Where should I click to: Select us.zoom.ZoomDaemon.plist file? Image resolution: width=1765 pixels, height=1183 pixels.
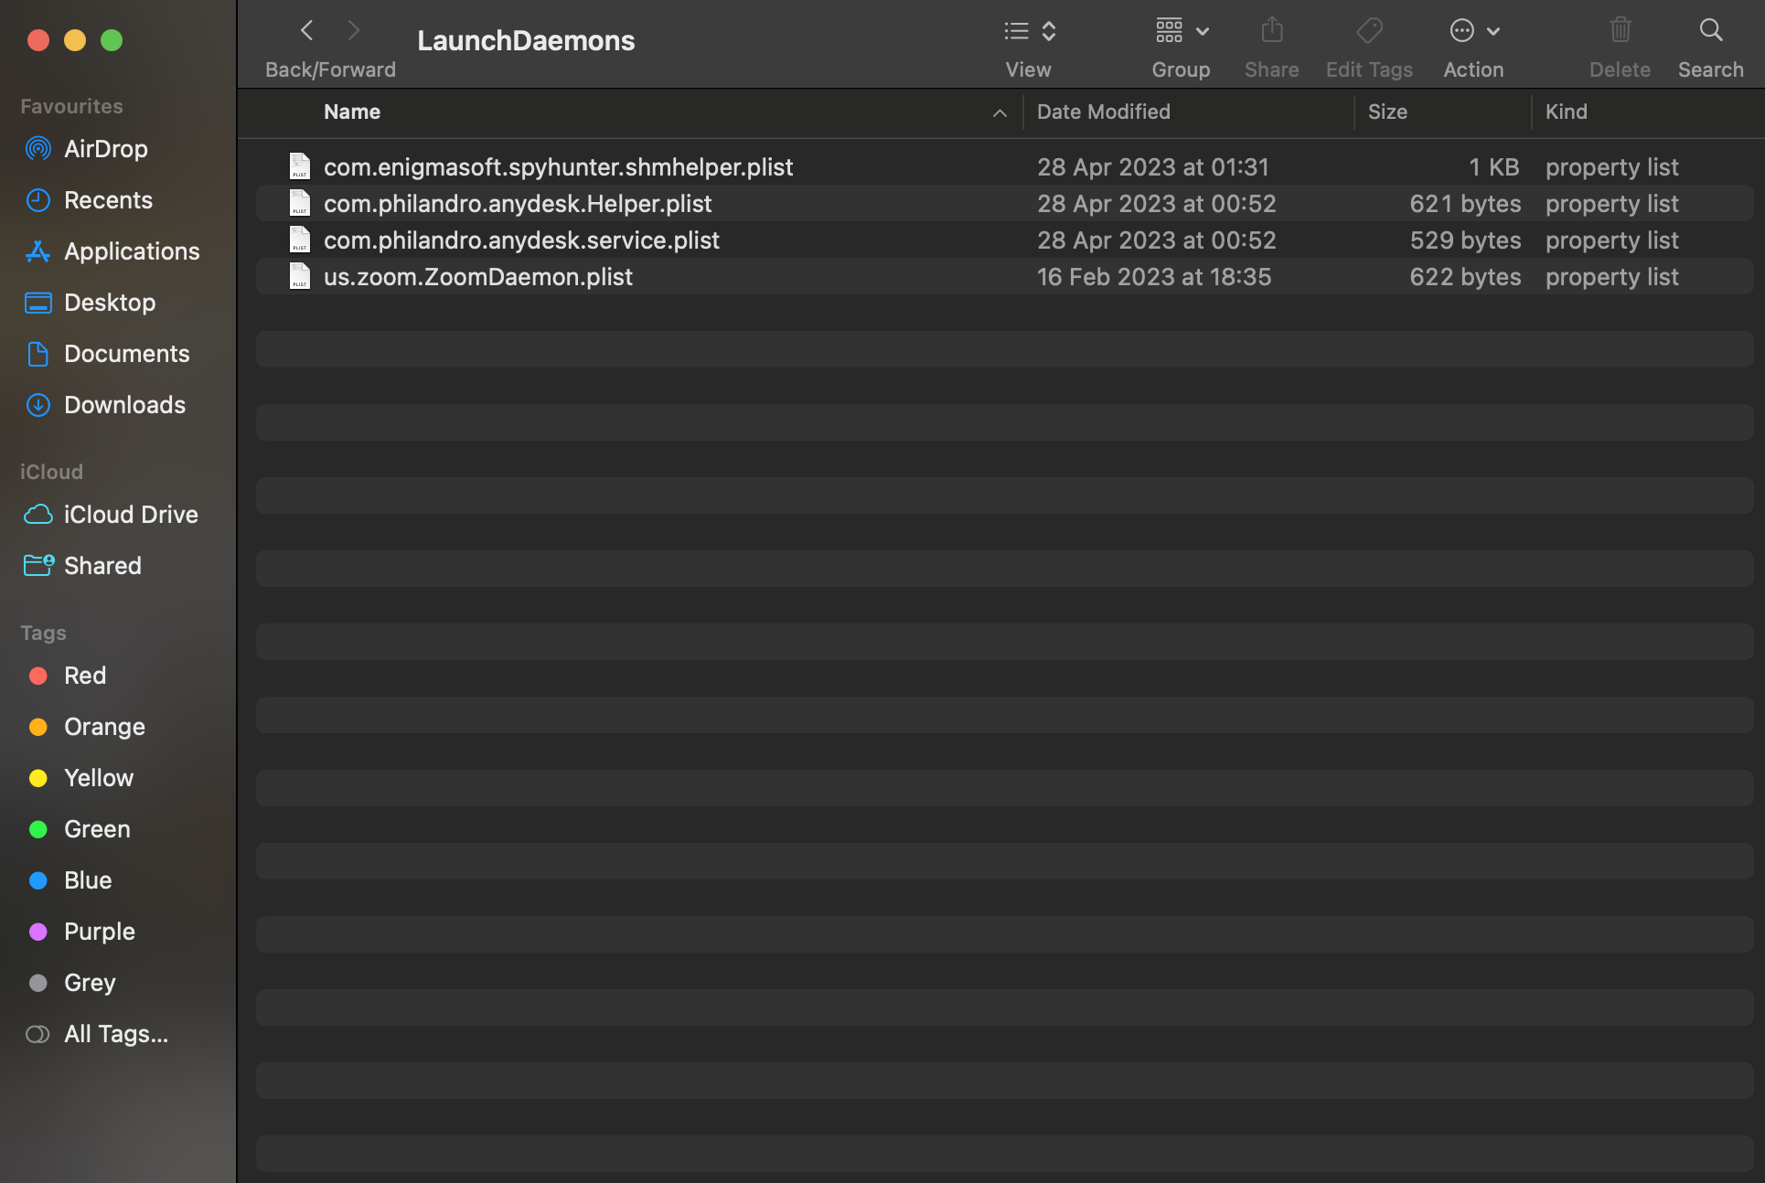click(x=477, y=277)
